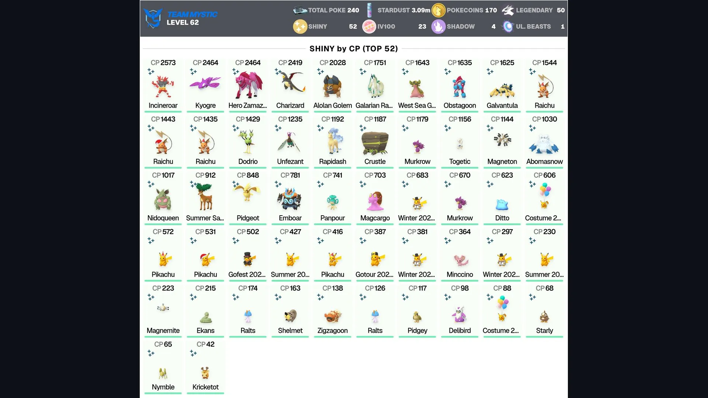Select the Dodrio CP 1429 sprite
The image size is (708, 398).
coord(248,142)
